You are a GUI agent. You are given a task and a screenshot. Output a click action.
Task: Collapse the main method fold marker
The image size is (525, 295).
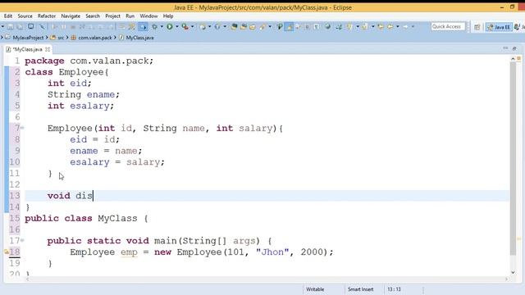(22, 240)
